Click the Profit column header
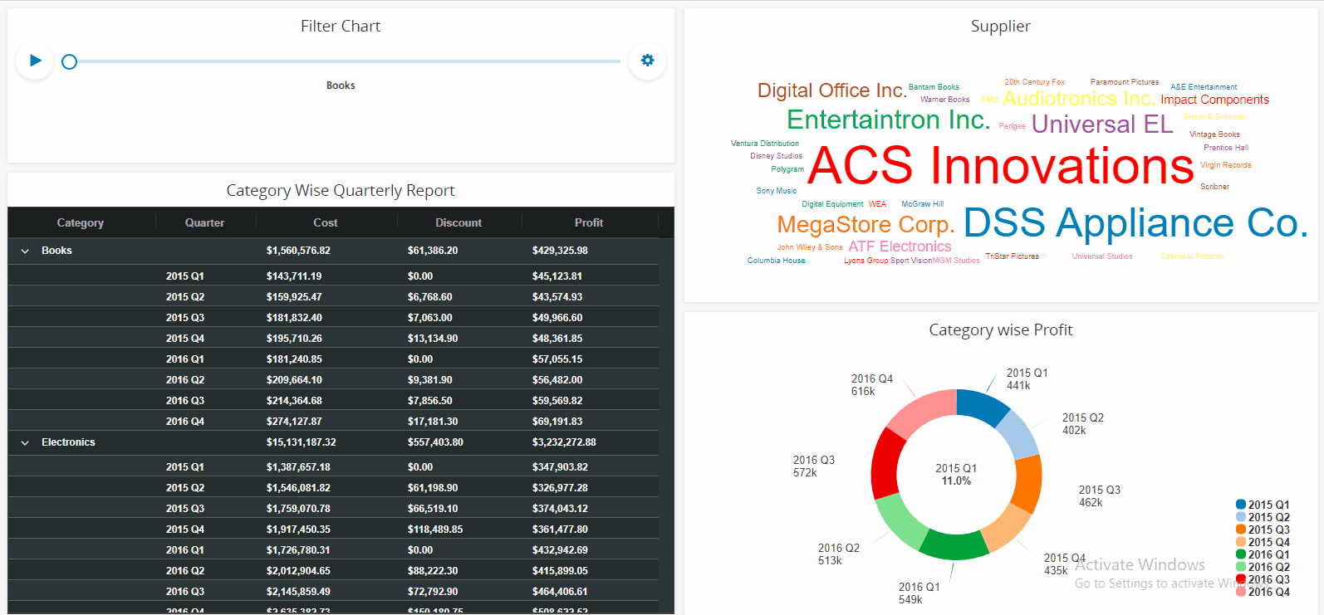 (x=589, y=222)
